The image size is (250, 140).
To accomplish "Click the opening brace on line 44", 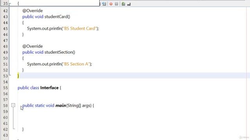I will point(23,23).
